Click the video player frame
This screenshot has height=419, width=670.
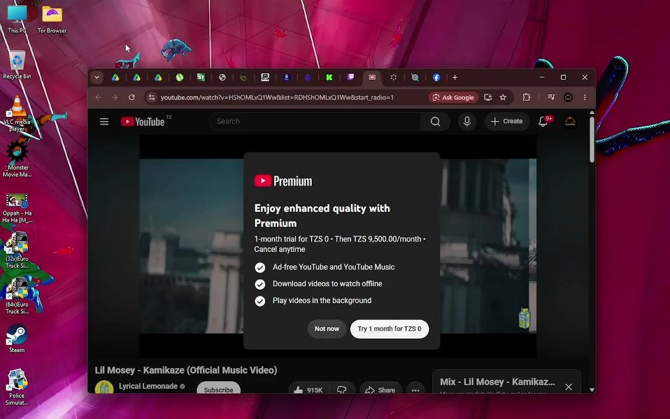[x=337, y=246]
